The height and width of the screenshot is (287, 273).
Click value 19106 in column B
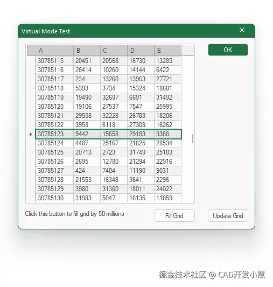point(87,107)
